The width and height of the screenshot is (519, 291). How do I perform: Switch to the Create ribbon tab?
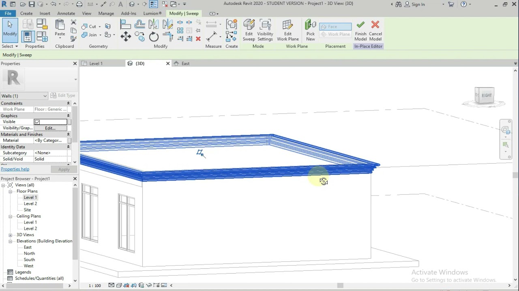[26, 13]
